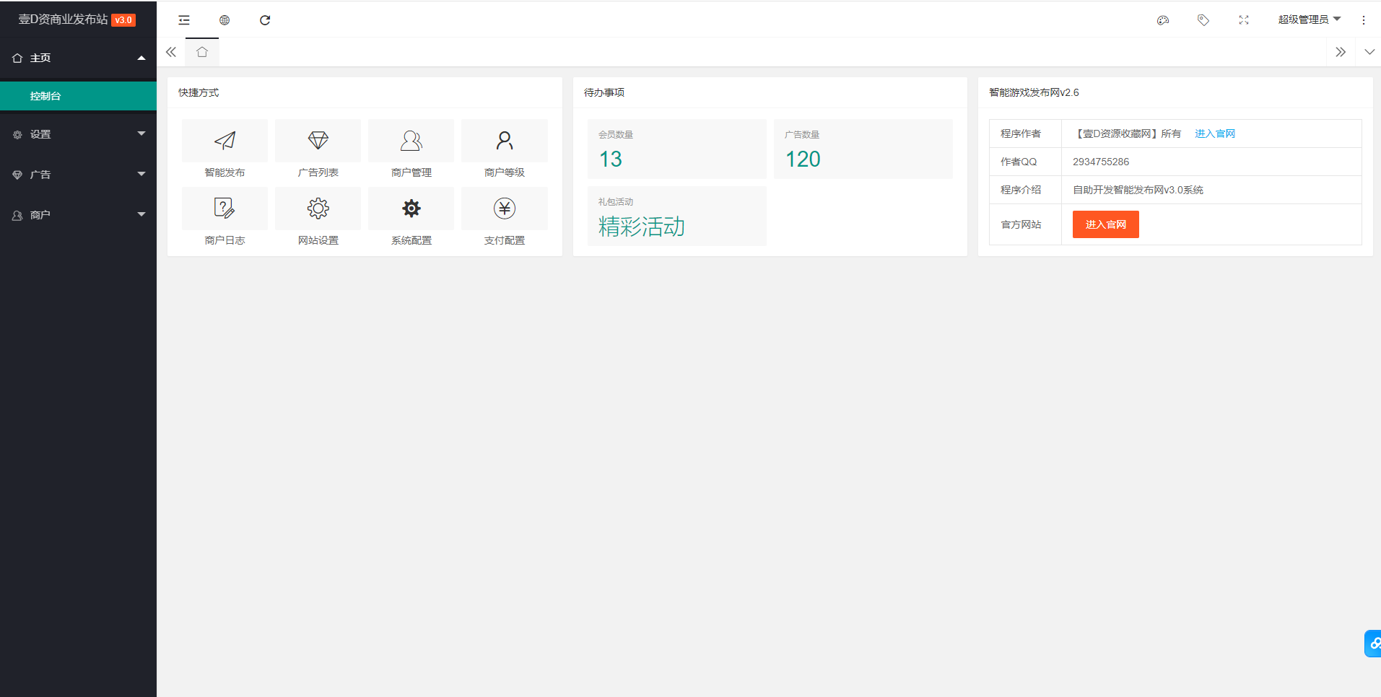Viewport: 1381px width, 697px height.
Task: Open 商户等级 person shortcut
Action: point(505,149)
